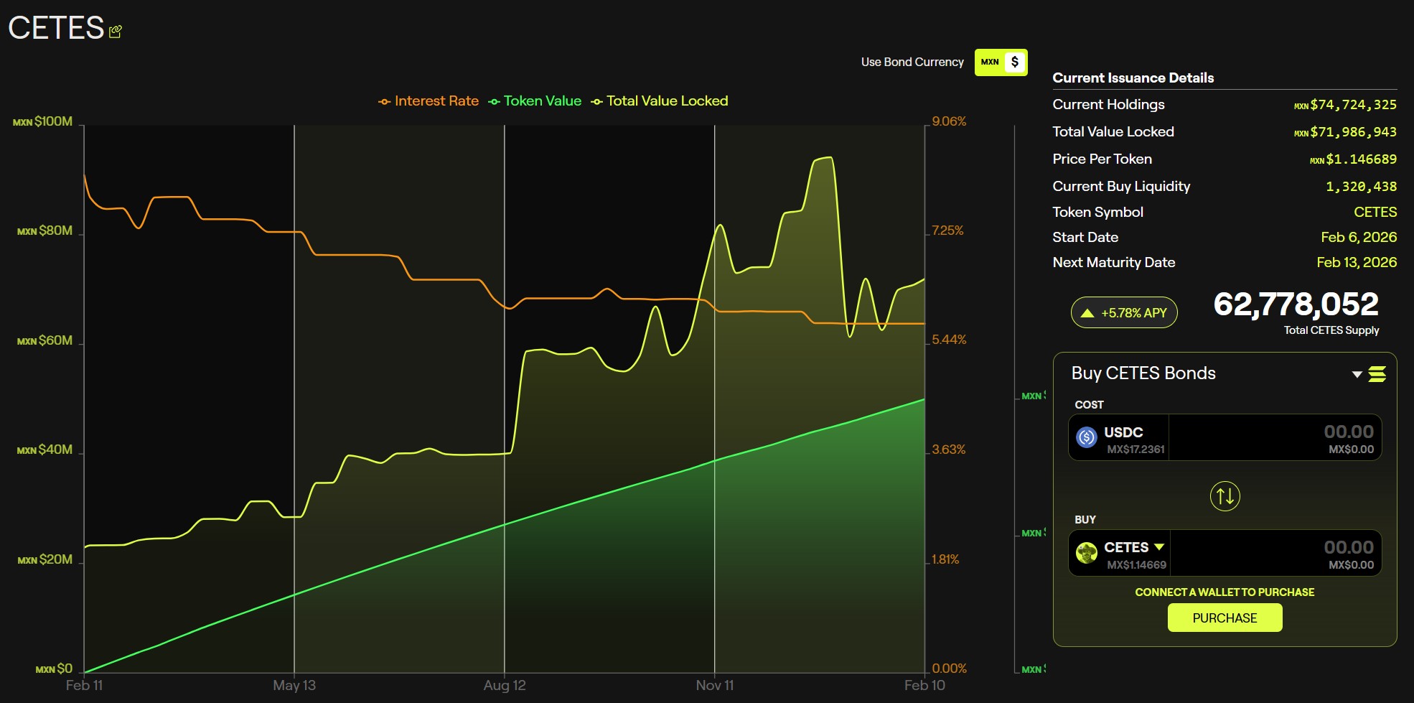Click the Solana icon in Buy CETES Bonds header

coord(1379,374)
